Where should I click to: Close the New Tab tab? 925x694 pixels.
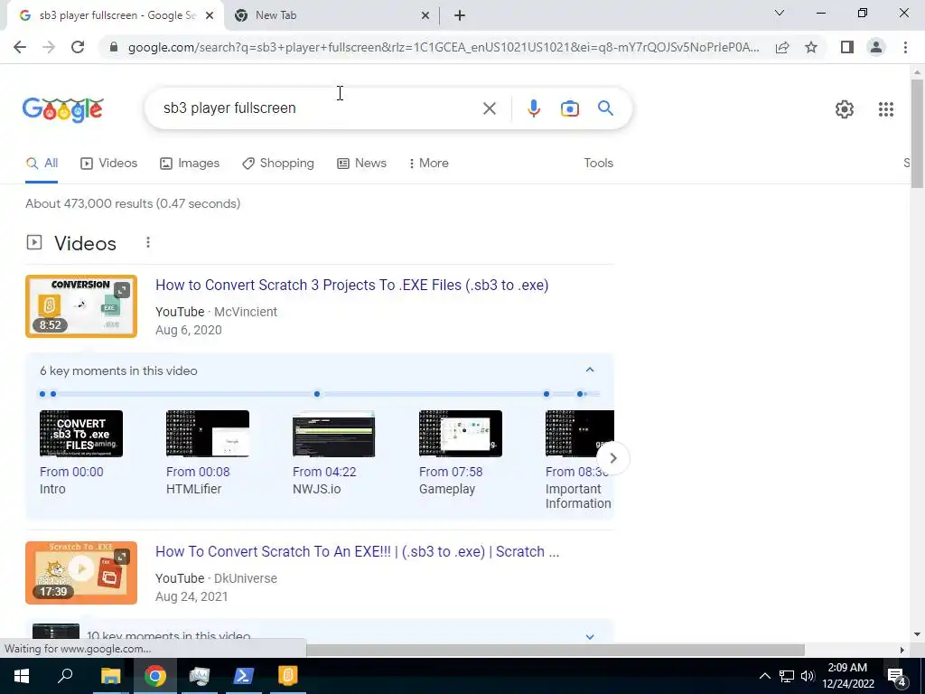pyautogui.click(x=425, y=16)
